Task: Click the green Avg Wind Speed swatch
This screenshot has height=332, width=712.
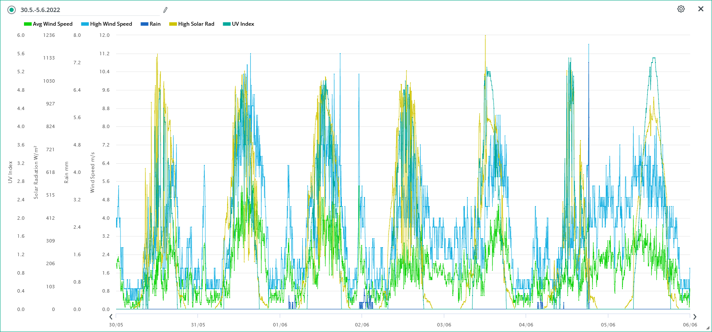Action: pyautogui.click(x=27, y=24)
